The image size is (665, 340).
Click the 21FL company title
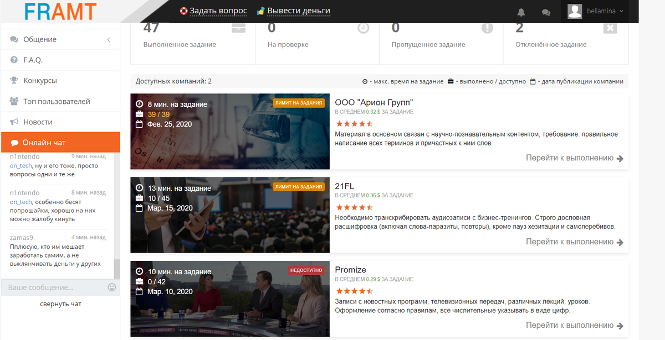(x=345, y=186)
